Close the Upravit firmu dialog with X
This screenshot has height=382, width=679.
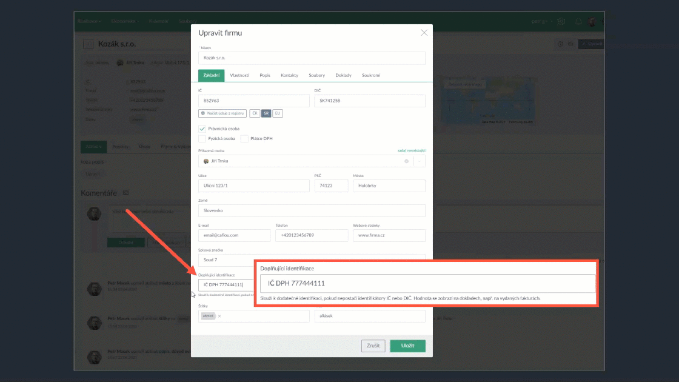click(x=424, y=33)
